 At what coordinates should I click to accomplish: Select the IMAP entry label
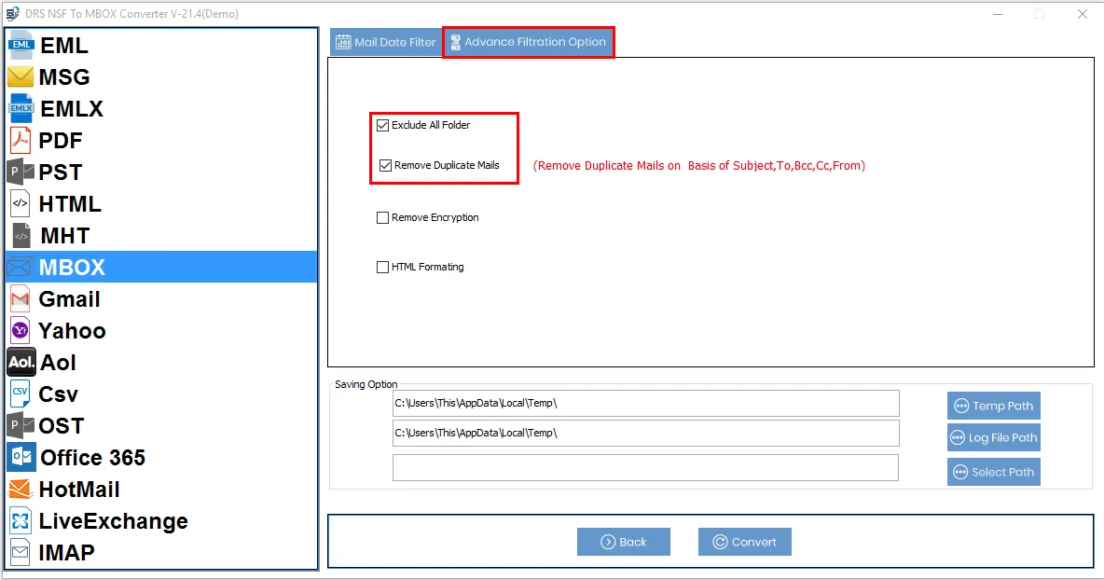(66, 553)
